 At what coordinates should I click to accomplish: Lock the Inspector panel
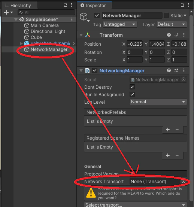coord(182,5)
